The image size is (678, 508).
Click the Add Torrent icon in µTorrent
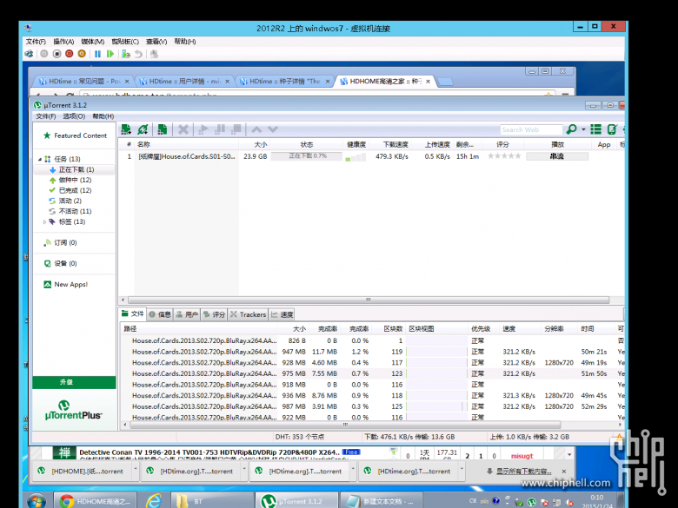[126, 129]
